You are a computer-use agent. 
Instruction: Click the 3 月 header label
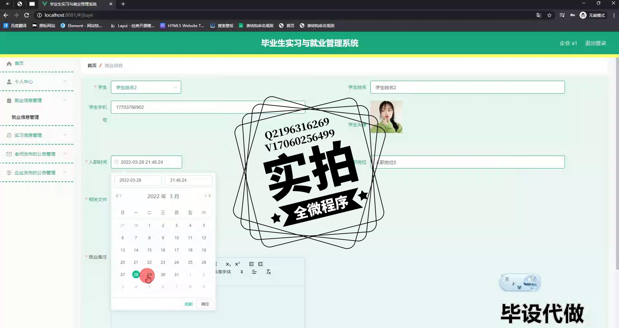coord(174,196)
